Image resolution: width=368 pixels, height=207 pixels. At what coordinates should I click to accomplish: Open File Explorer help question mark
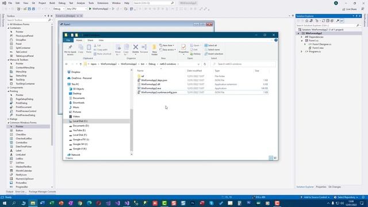[276, 40]
